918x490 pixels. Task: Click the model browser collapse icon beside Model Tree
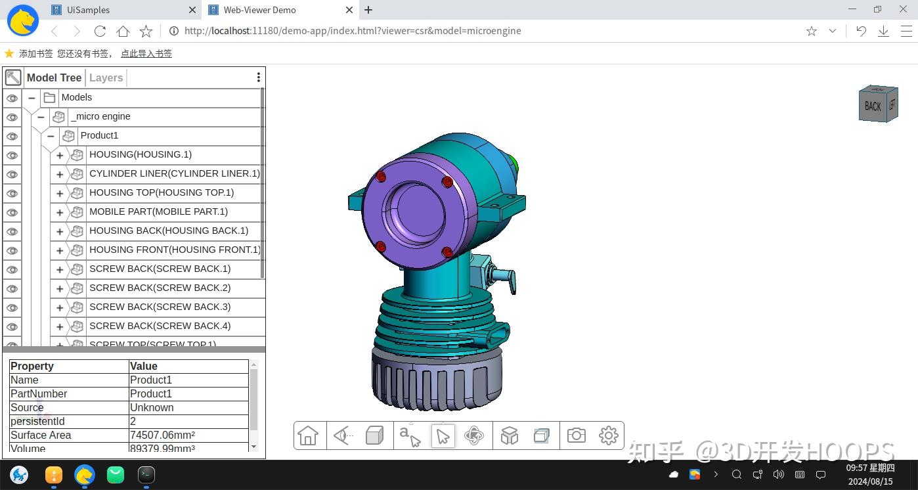[x=13, y=78]
